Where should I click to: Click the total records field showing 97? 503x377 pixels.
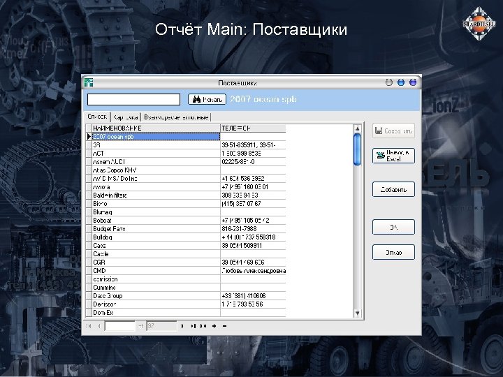tap(161, 326)
